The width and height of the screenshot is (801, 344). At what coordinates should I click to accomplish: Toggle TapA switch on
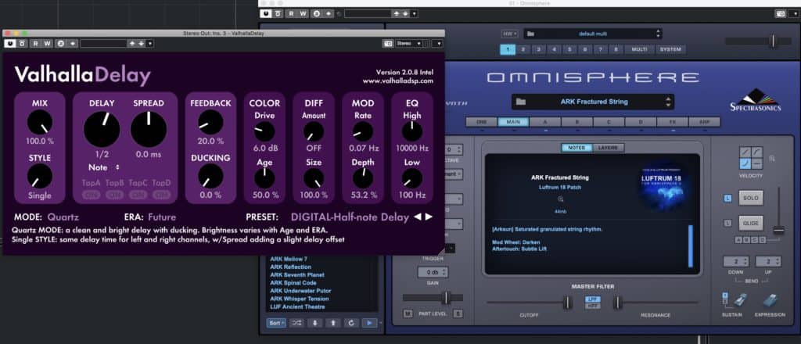click(x=92, y=195)
